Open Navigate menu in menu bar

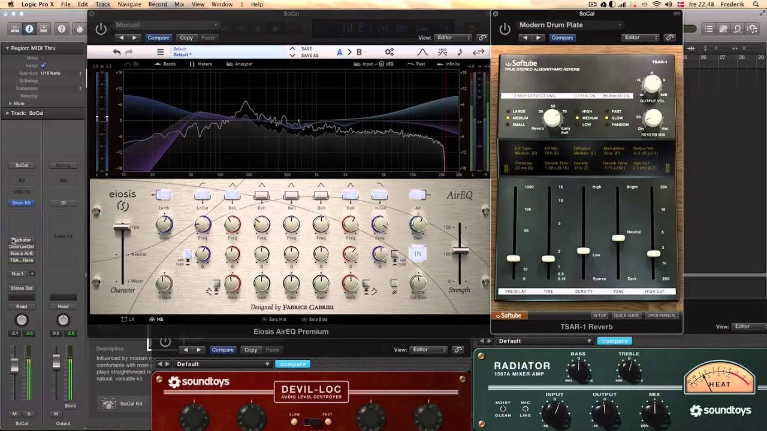129,4
